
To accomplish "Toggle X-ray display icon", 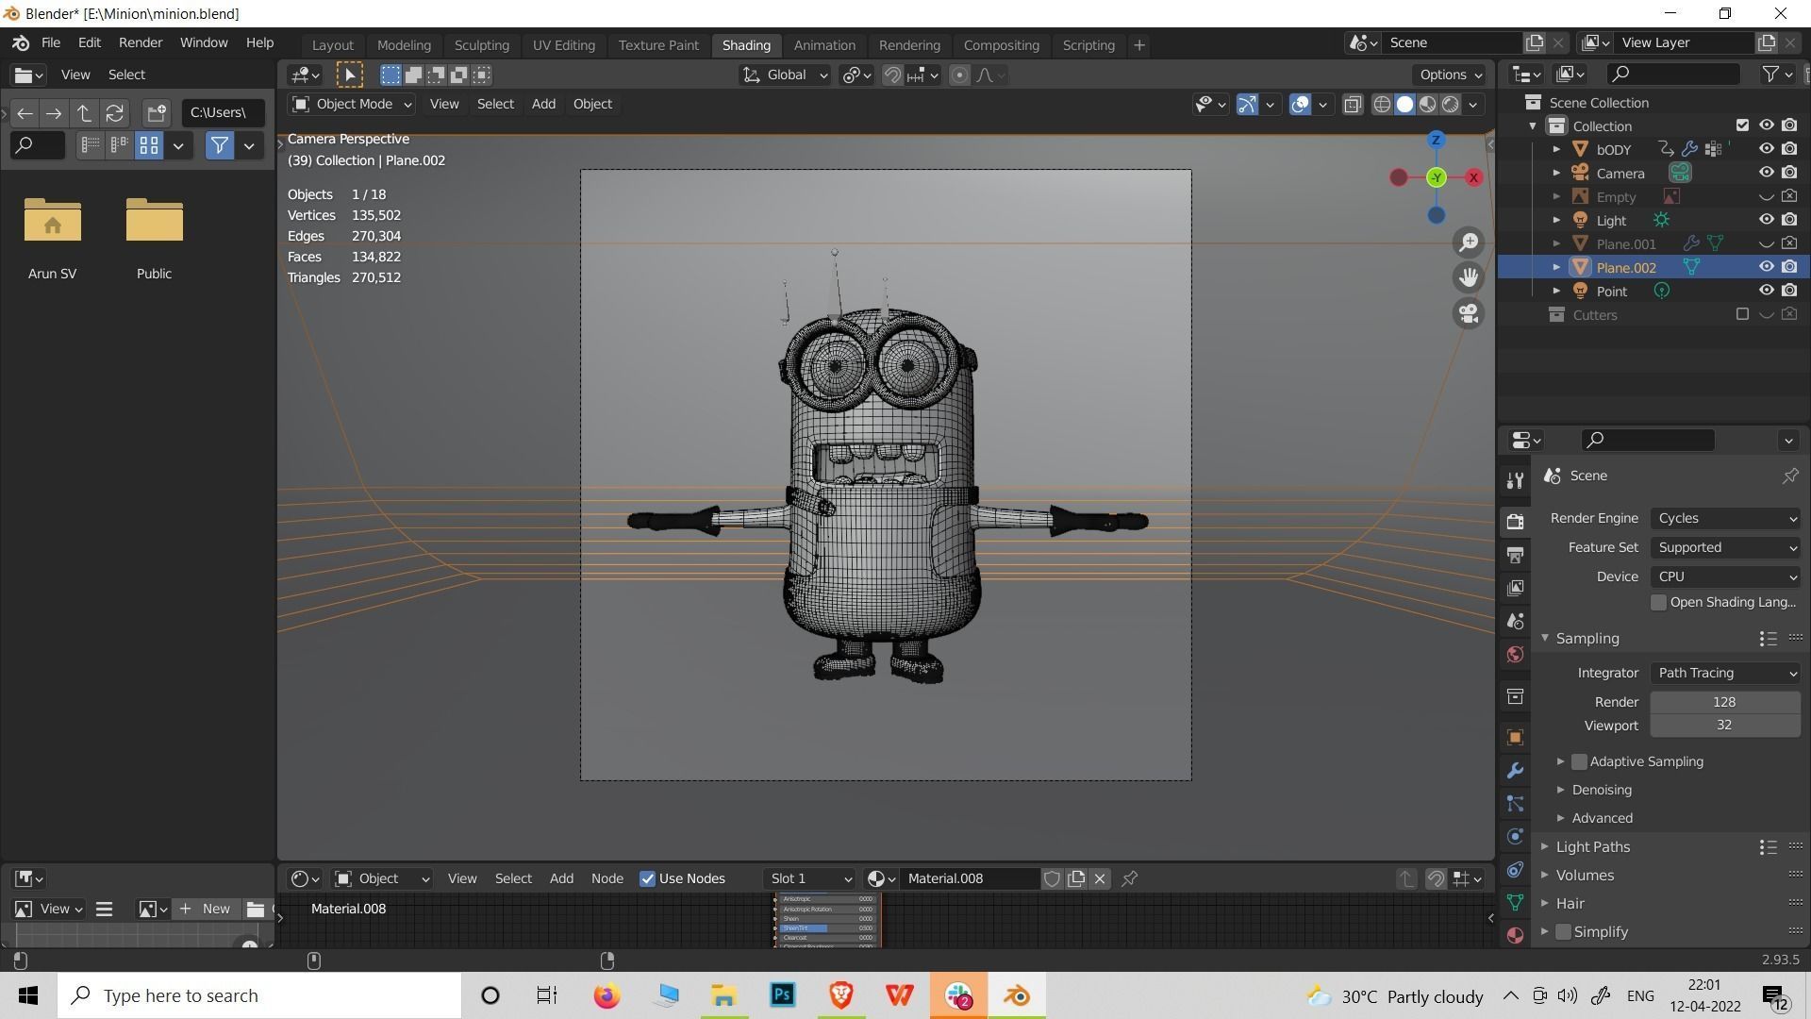I will [1352, 105].
